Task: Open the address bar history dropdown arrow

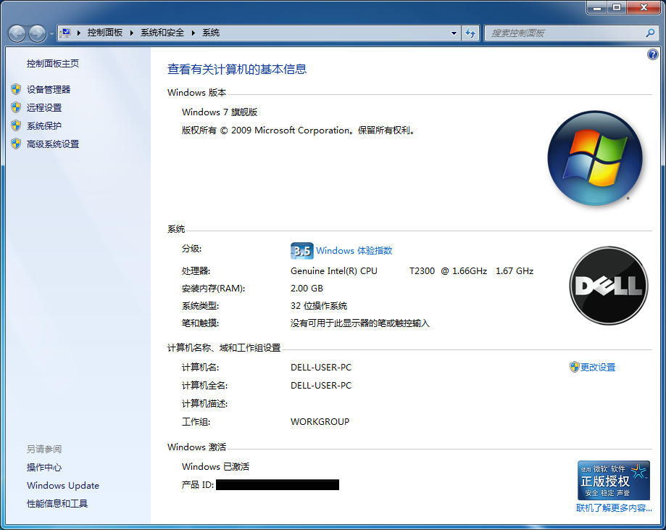Action: (x=454, y=33)
